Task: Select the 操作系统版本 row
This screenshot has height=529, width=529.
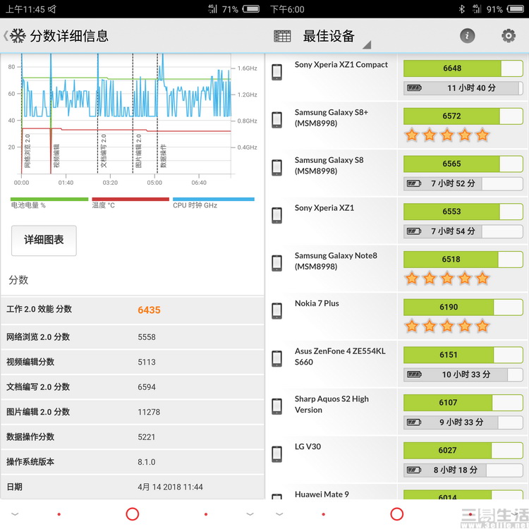Action: (133, 462)
